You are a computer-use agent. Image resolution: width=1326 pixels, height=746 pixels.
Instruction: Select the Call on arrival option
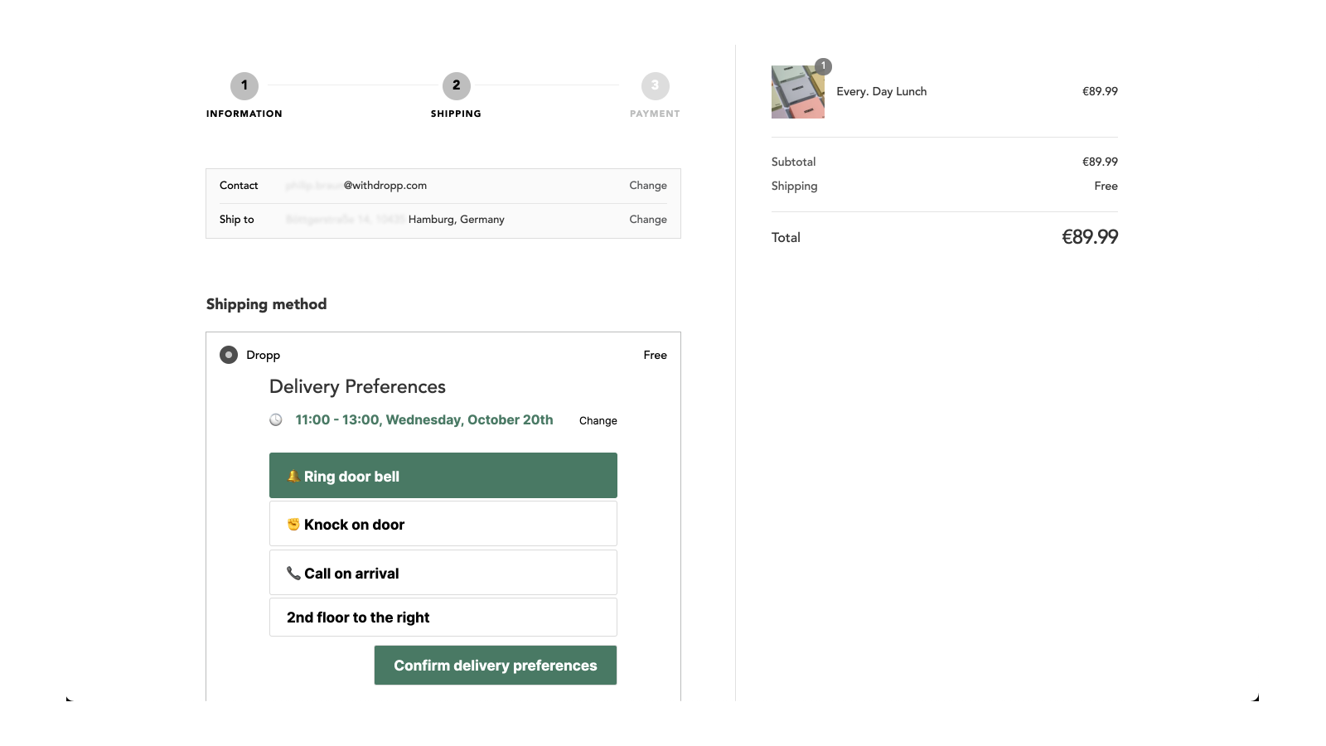click(443, 573)
